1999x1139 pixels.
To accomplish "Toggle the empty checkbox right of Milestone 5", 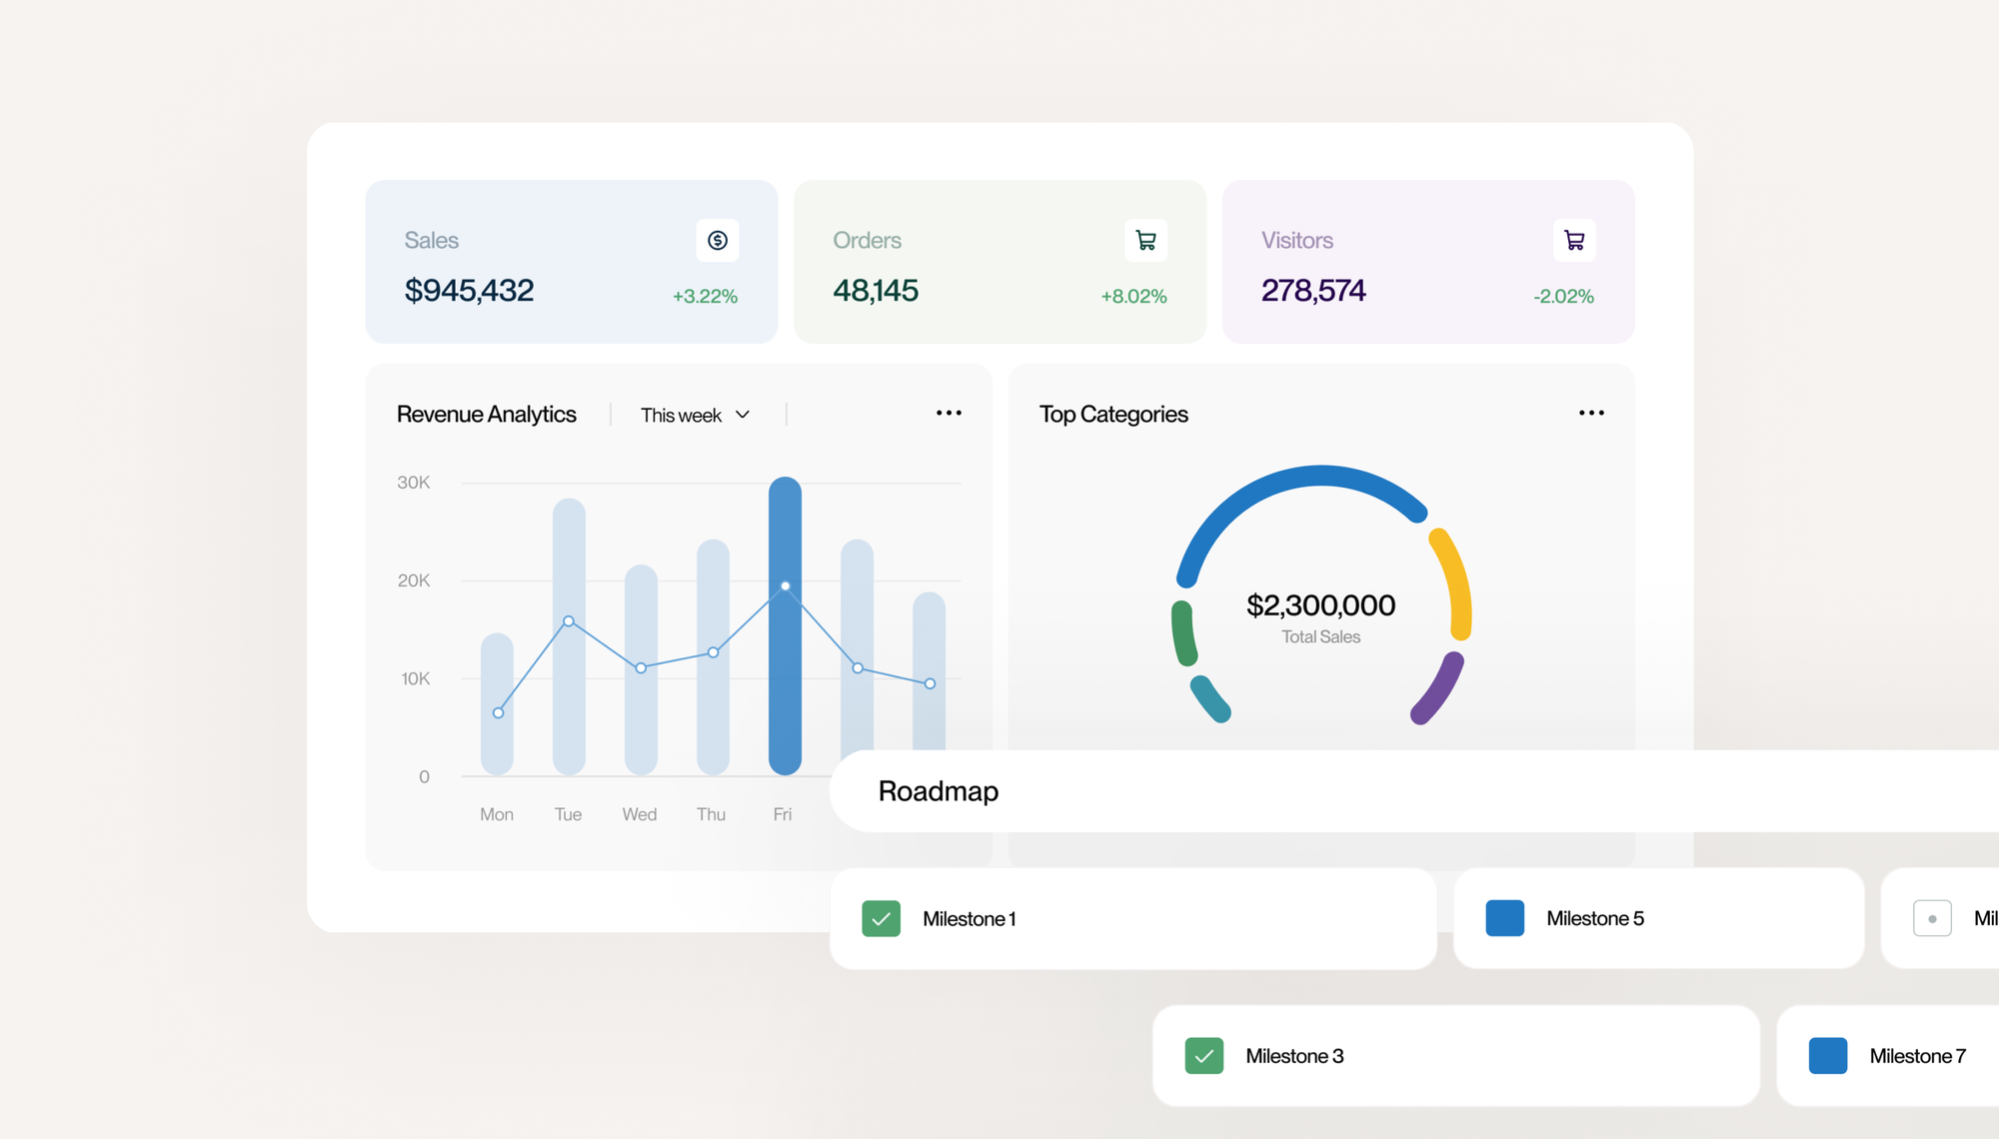I will 1932,918.
